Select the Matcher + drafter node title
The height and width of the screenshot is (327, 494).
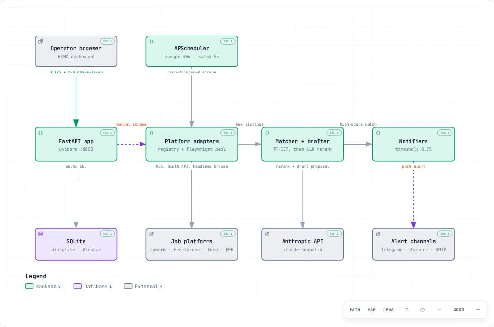(x=303, y=142)
